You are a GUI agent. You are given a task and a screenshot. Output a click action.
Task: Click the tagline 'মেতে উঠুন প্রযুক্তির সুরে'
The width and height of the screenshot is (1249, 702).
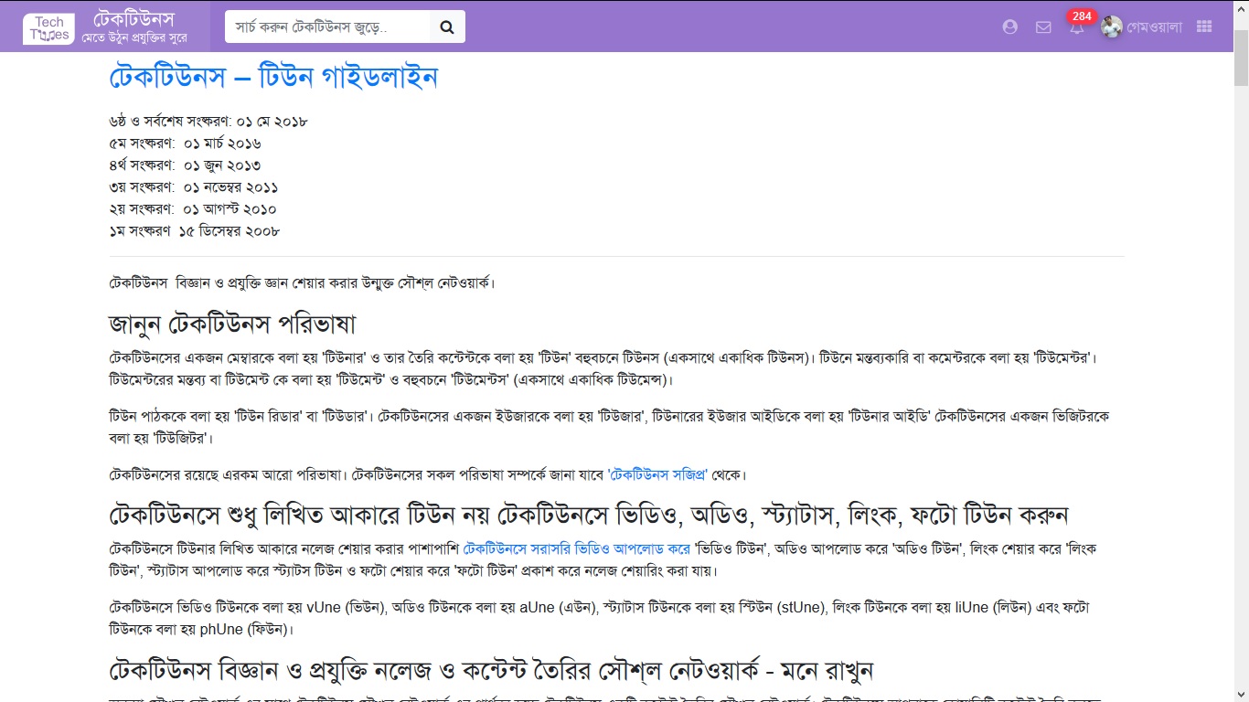[134, 38]
